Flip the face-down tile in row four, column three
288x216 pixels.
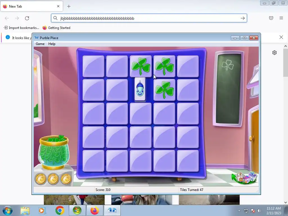(141, 137)
